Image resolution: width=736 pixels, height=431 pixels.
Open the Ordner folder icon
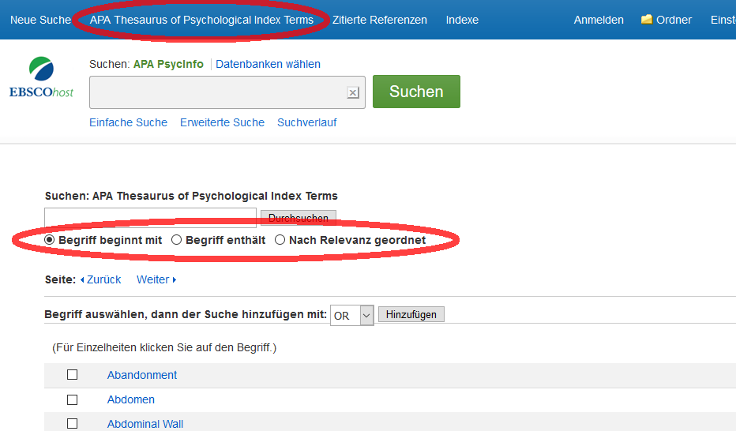(646, 19)
